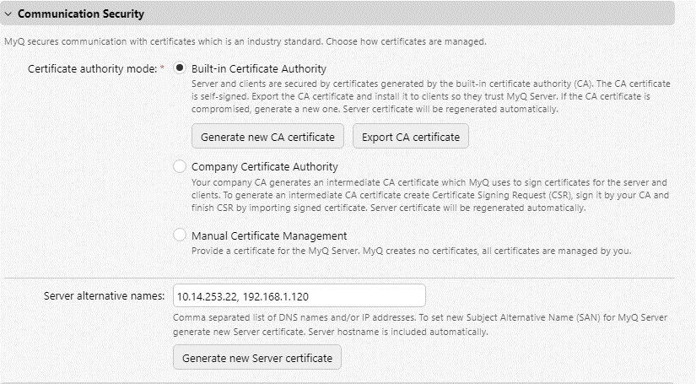The height and width of the screenshot is (384, 696).
Task: Click the 'Company Certificate Authority' option label
Action: (264, 166)
